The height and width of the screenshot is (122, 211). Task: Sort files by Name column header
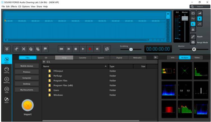tap(75, 66)
